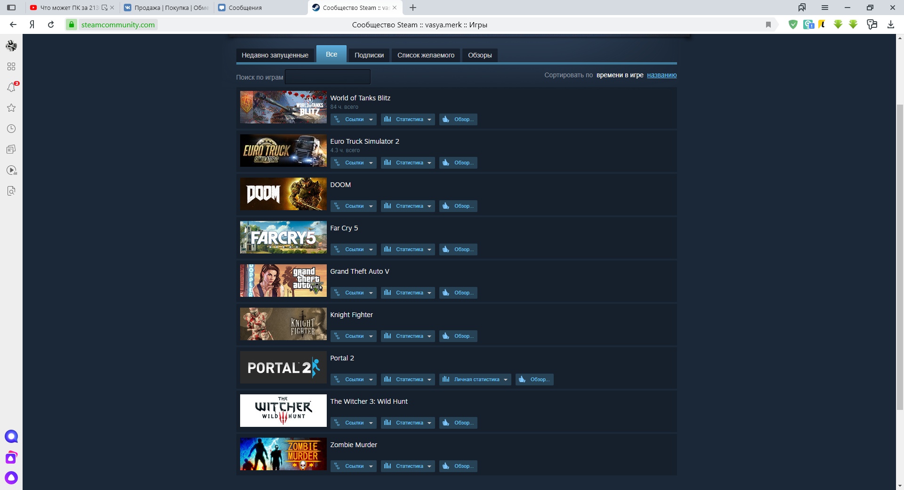The image size is (904, 490).
Task: Open the Обзоры tab
Action: [480, 55]
